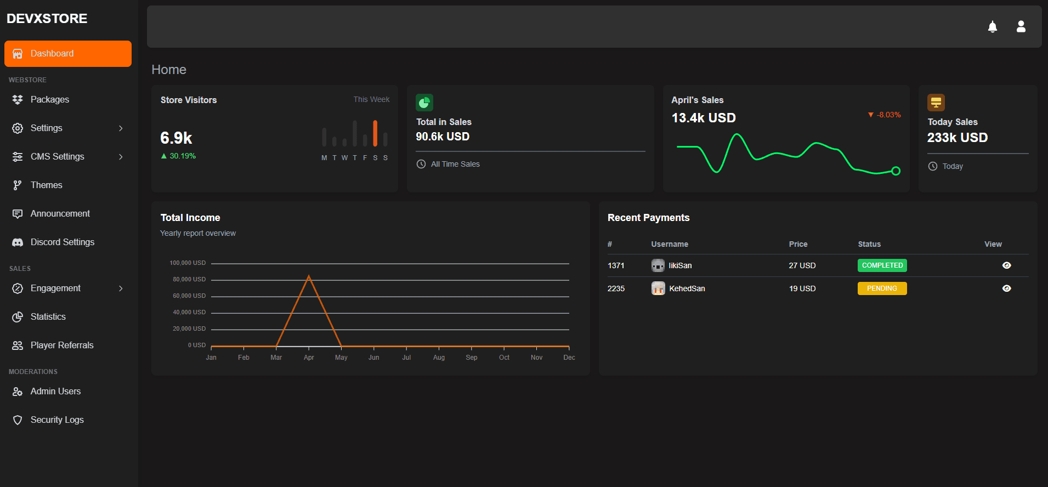Click likiSan's avatar thumbnail
This screenshot has height=487, width=1048.
[658, 265]
